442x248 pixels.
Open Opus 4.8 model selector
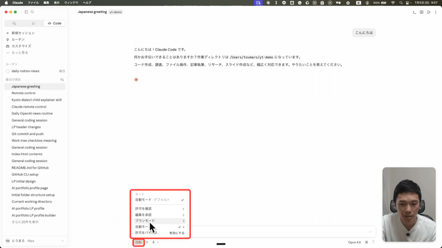click(x=354, y=242)
